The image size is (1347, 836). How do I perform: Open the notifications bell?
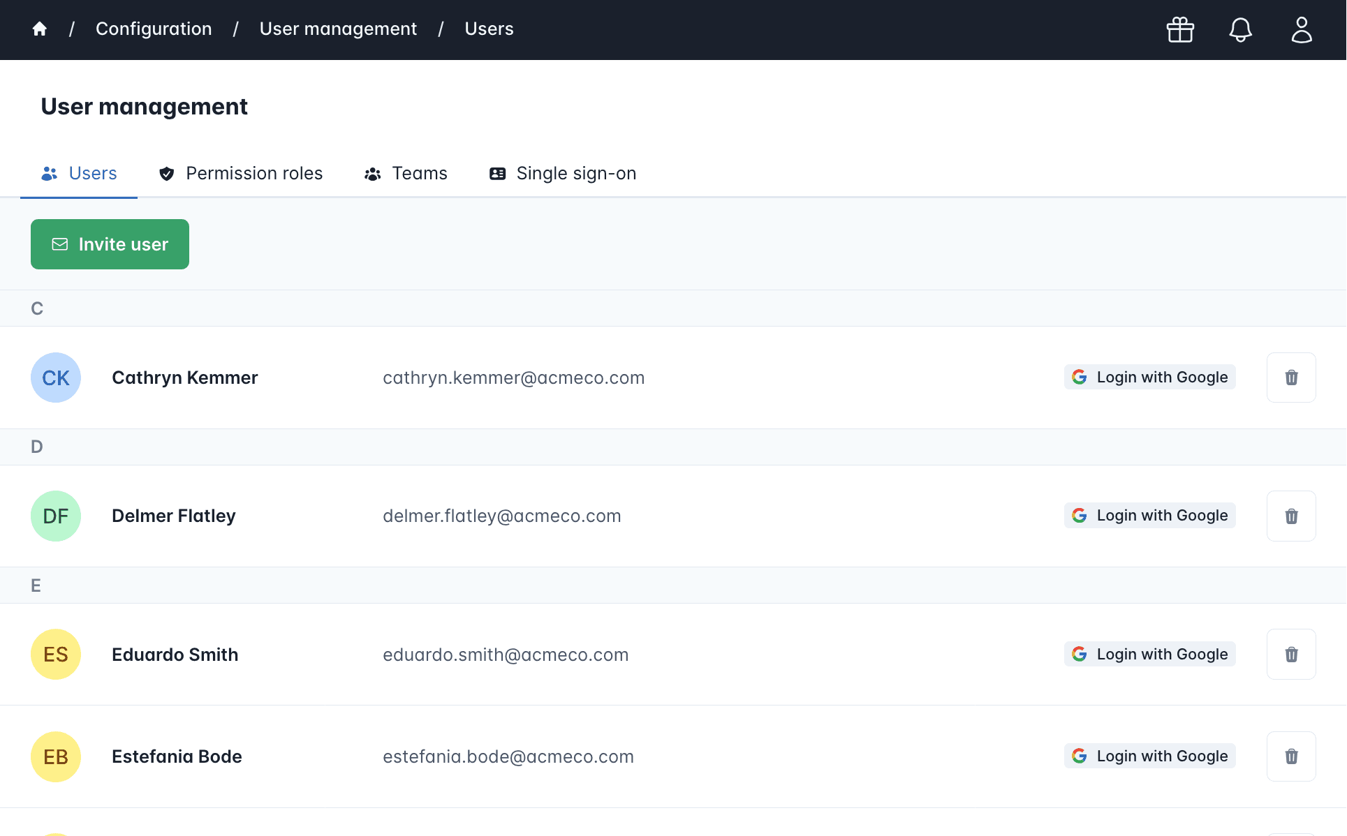pos(1240,29)
